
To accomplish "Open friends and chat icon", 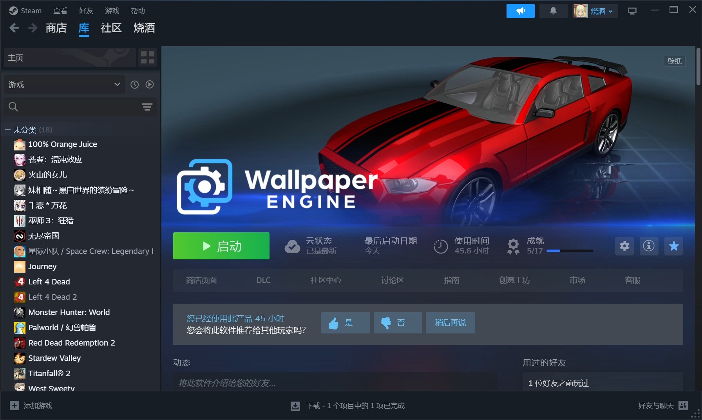I will click(x=683, y=406).
